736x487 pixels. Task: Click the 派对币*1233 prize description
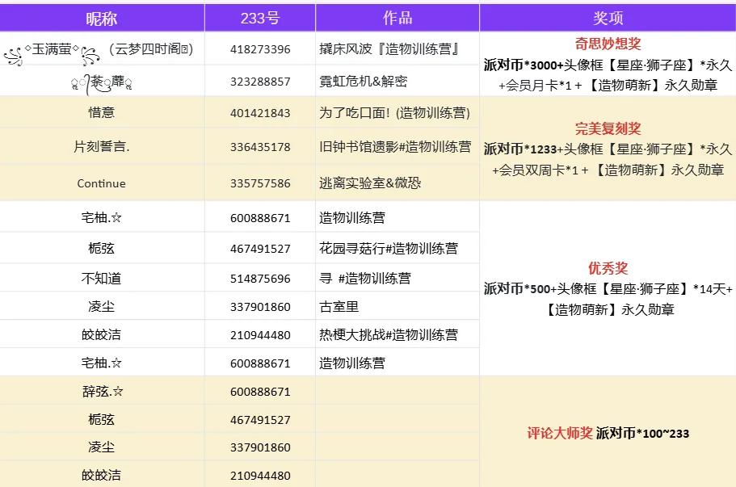[x=608, y=160]
